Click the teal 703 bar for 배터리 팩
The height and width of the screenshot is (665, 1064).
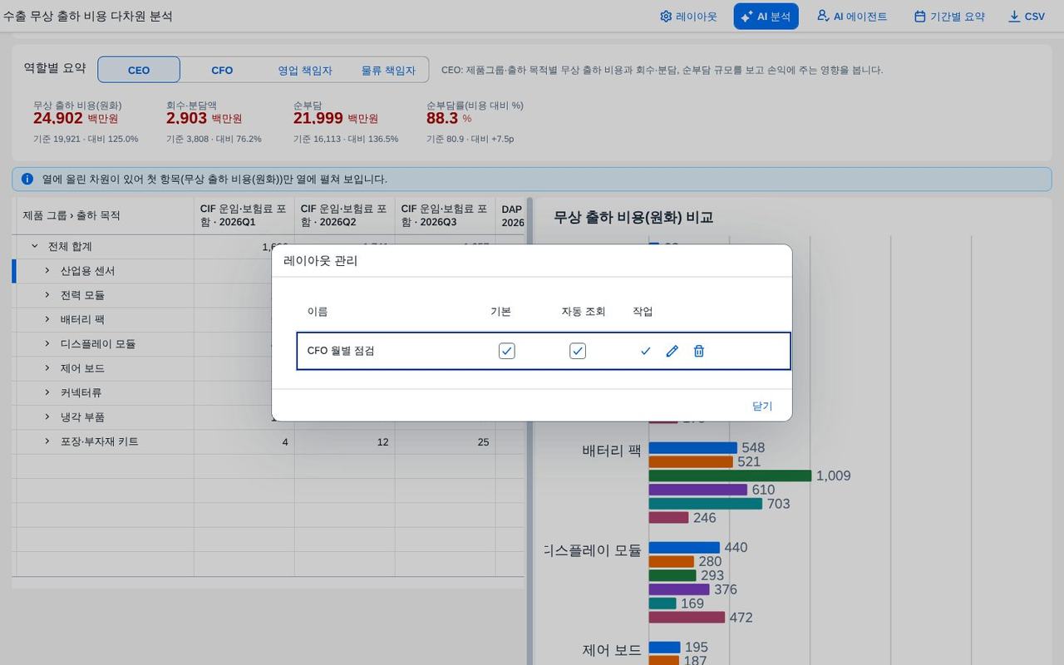[x=706, y=504]
